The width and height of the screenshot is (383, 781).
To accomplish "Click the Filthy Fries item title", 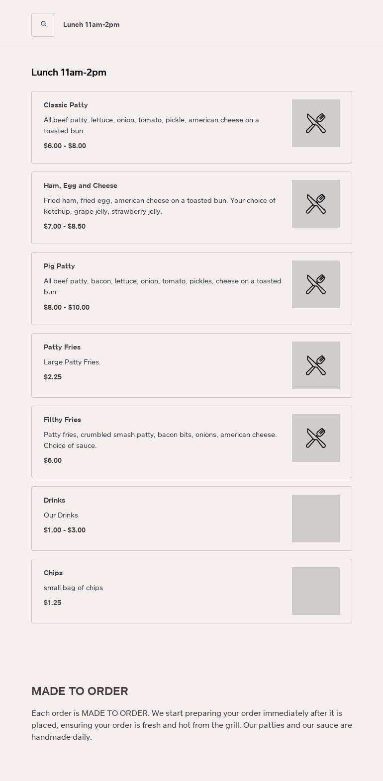I will pos(62,420).
